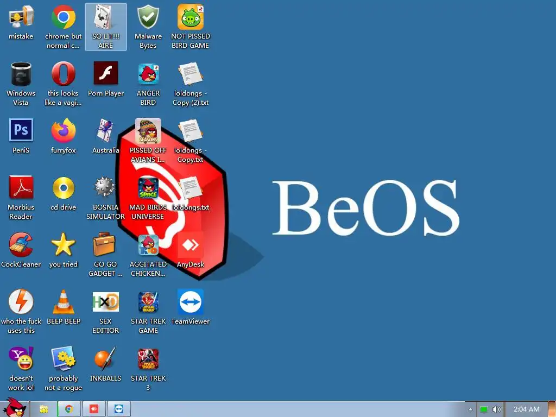Click the green tray status icon
This screenshot has width=556, height=417.
click(484, 409)
